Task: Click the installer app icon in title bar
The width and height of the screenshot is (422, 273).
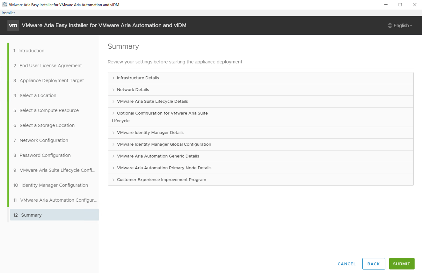Action: point(4,5)
